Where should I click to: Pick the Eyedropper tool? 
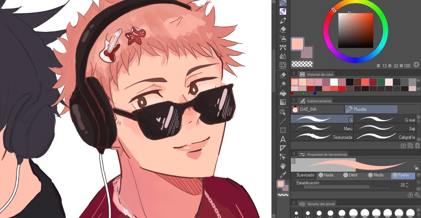tap(283, 175)
